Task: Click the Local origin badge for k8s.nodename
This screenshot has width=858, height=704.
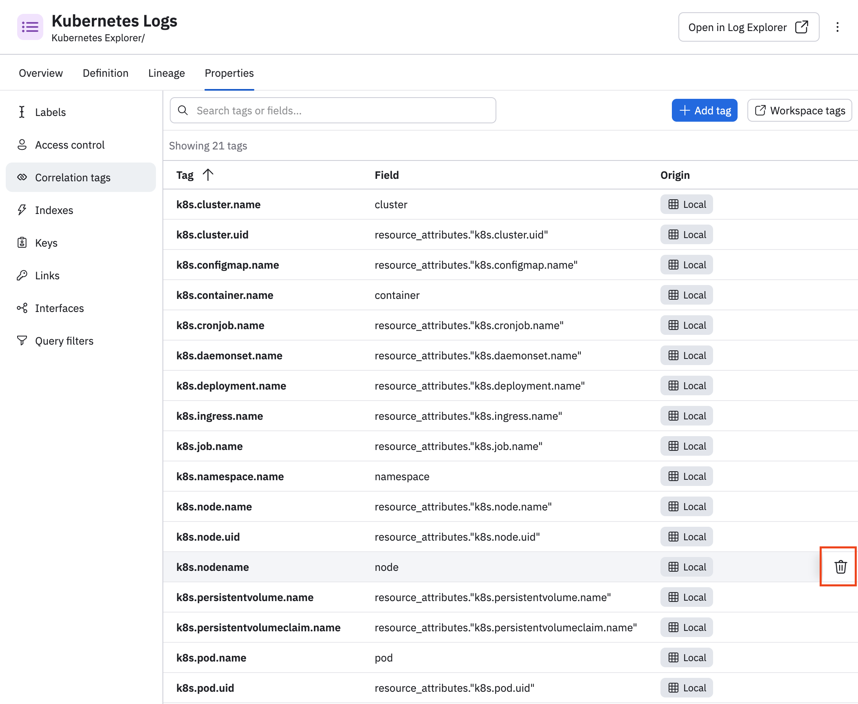Action: click(687, 567)
